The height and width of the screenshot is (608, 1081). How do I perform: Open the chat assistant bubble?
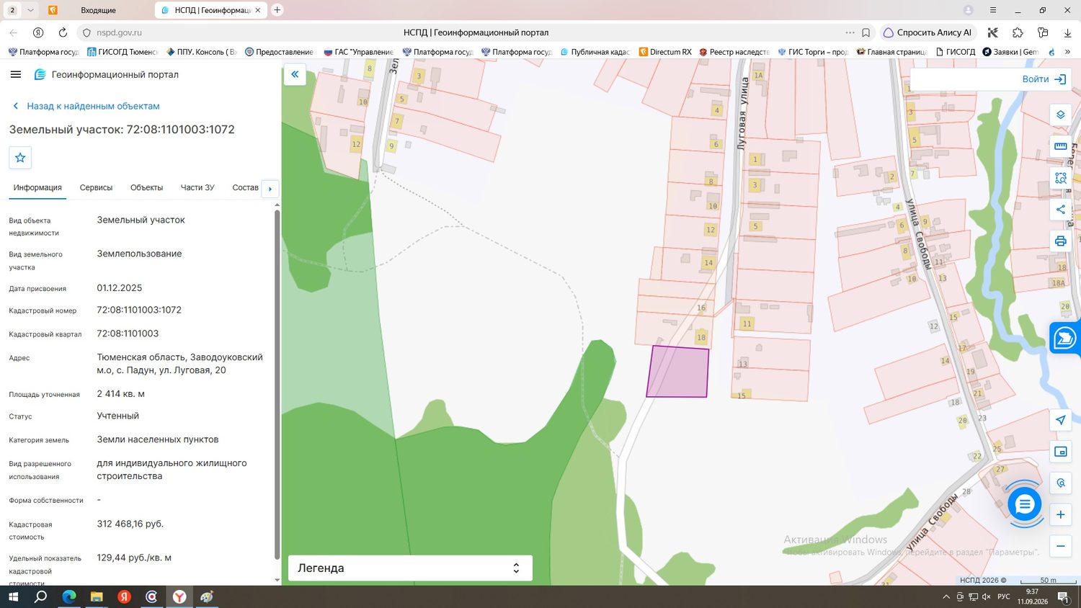click(x=1024, y=504)
